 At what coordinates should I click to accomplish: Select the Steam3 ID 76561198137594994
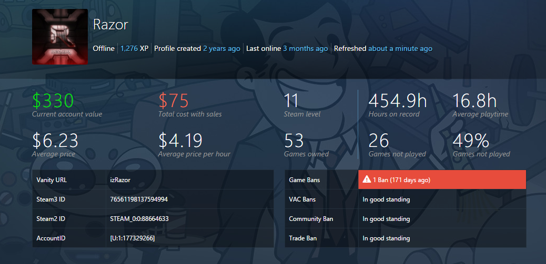coord(139,199)
